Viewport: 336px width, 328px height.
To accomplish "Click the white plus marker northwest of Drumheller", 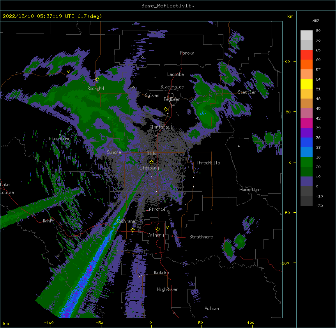I will pyautogui.click(x=239, y=146).
